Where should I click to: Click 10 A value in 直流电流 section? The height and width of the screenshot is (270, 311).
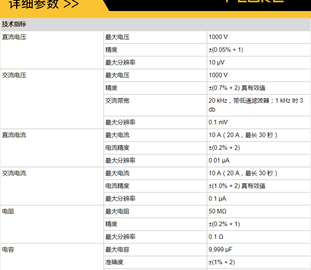[x=243, y=135]
